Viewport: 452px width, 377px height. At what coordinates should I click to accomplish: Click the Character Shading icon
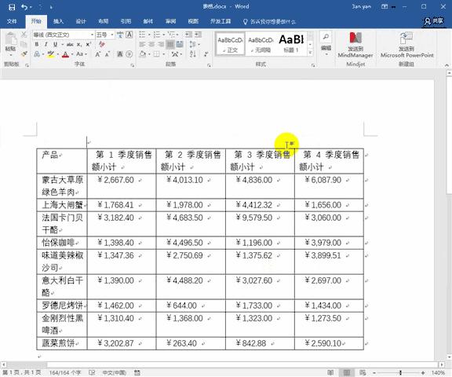(x=120, y=54)
